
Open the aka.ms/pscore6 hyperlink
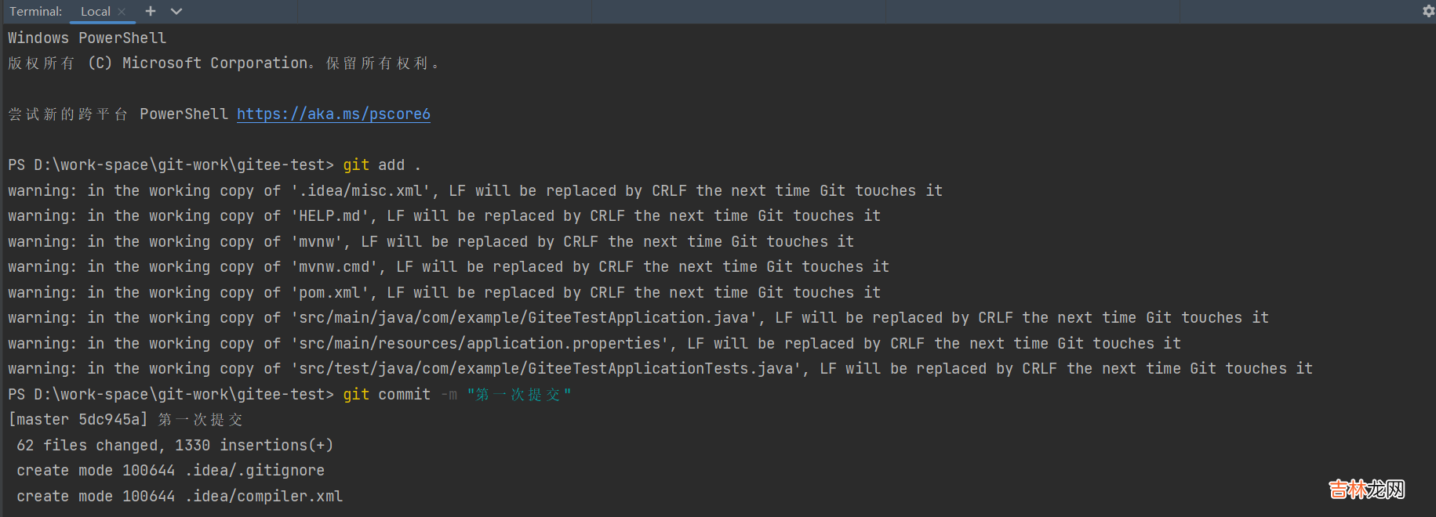point(333,114)
